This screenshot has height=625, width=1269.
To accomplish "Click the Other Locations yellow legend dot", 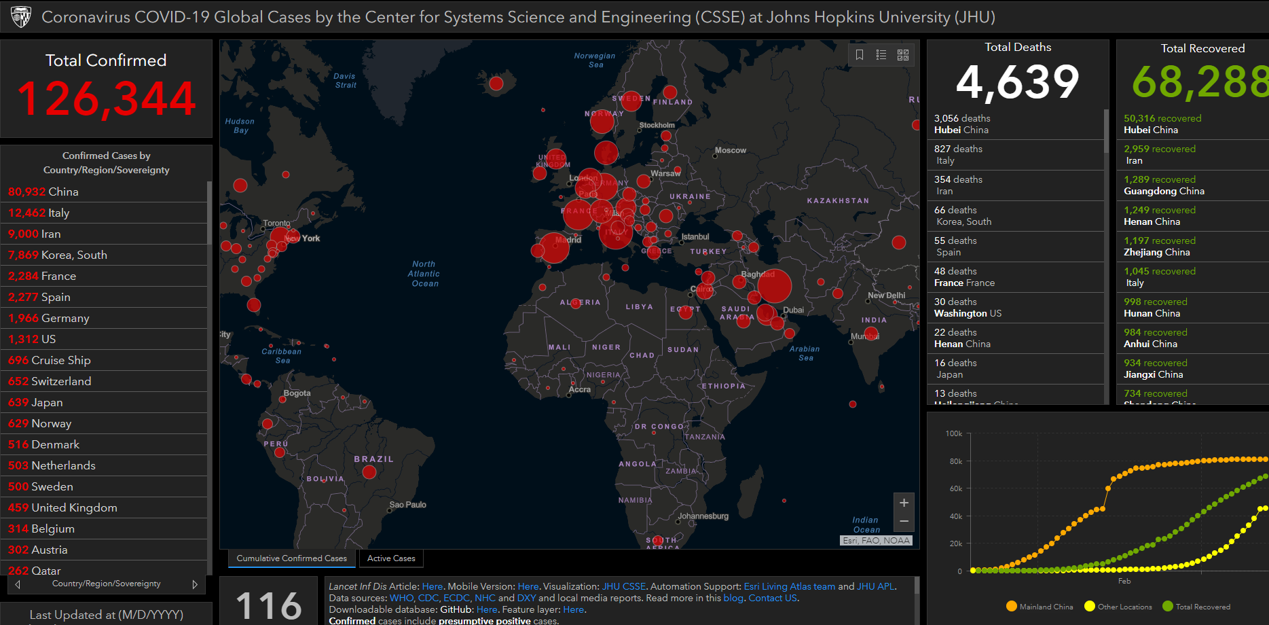I will (1090, 606).
